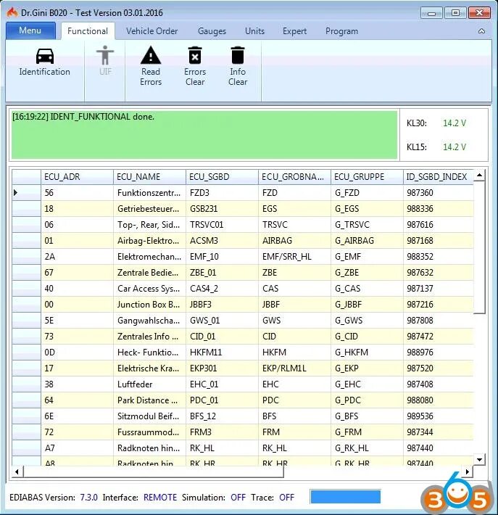Click the ECU_ADR column header

(77, 177)
